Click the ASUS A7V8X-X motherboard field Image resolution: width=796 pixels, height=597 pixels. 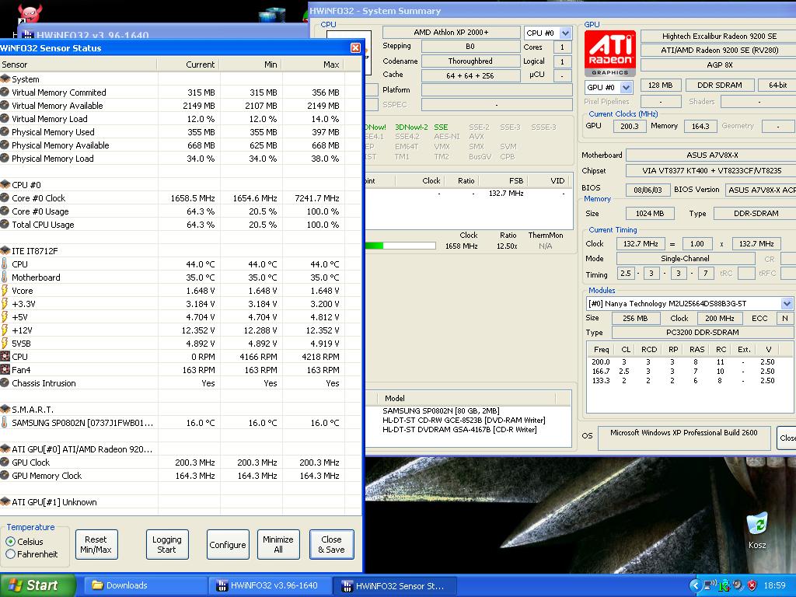pyautogui.click(x=712, y=155)
